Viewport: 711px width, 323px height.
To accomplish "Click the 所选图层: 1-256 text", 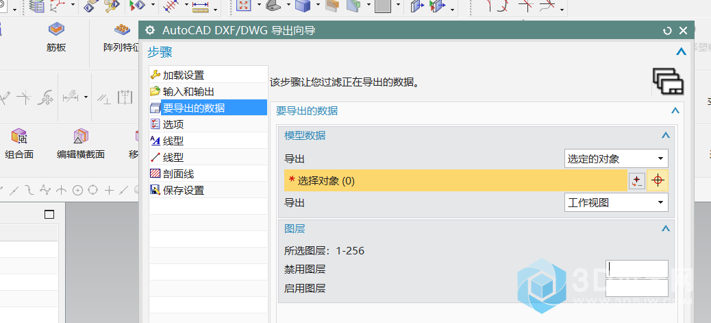I will (x=324, y=250).
